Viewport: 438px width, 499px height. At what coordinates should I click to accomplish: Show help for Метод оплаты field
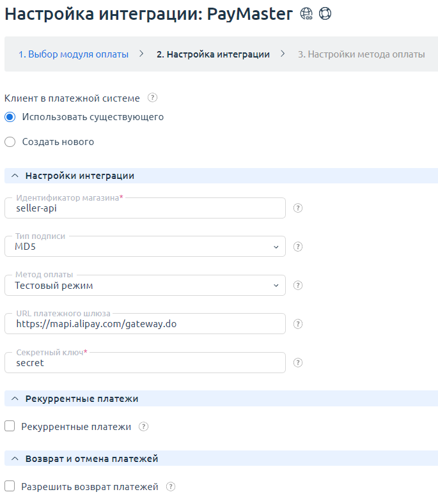point(297,286)
